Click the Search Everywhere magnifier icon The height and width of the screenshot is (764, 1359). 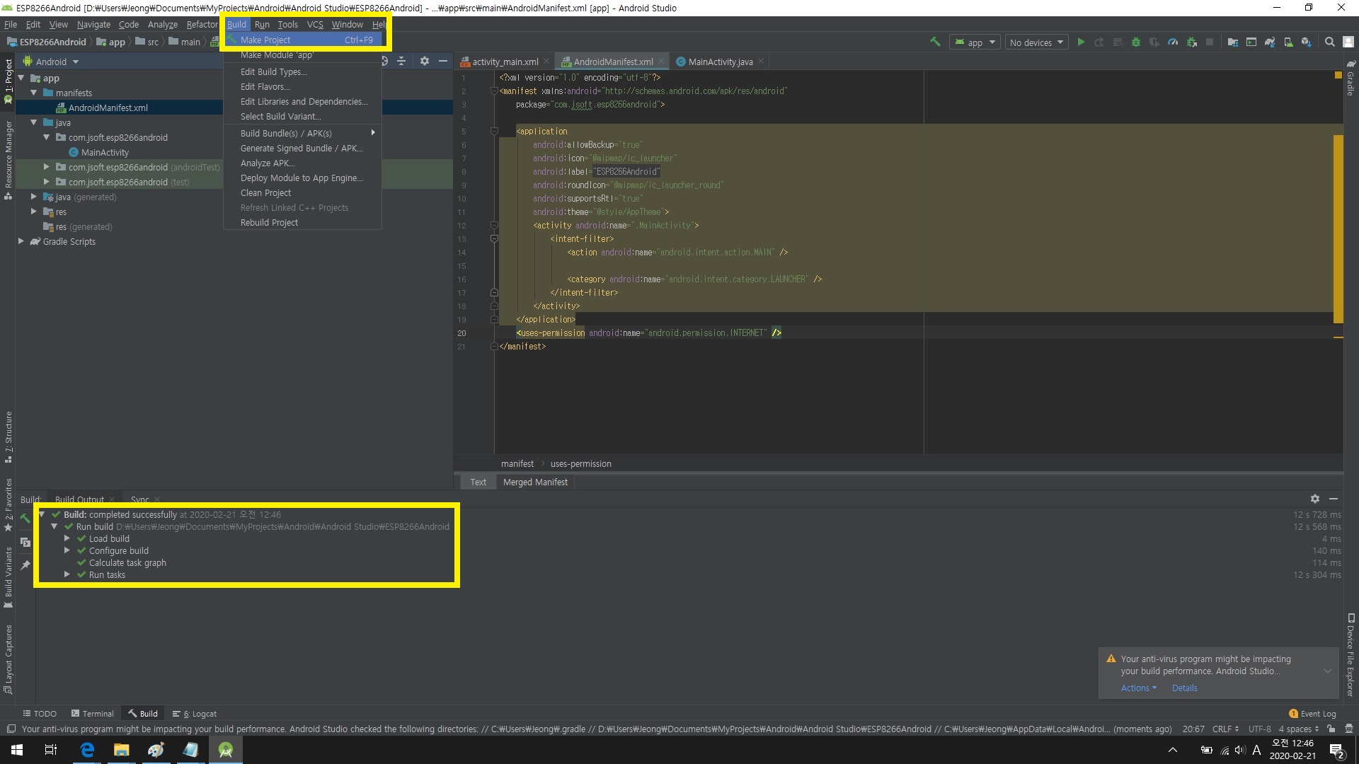coord(1330,42)
